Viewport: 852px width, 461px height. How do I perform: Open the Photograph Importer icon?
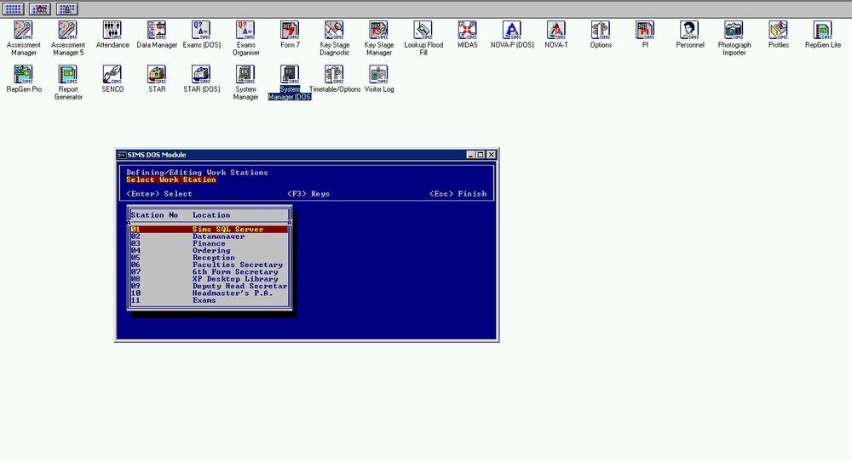tap(734, 30)
